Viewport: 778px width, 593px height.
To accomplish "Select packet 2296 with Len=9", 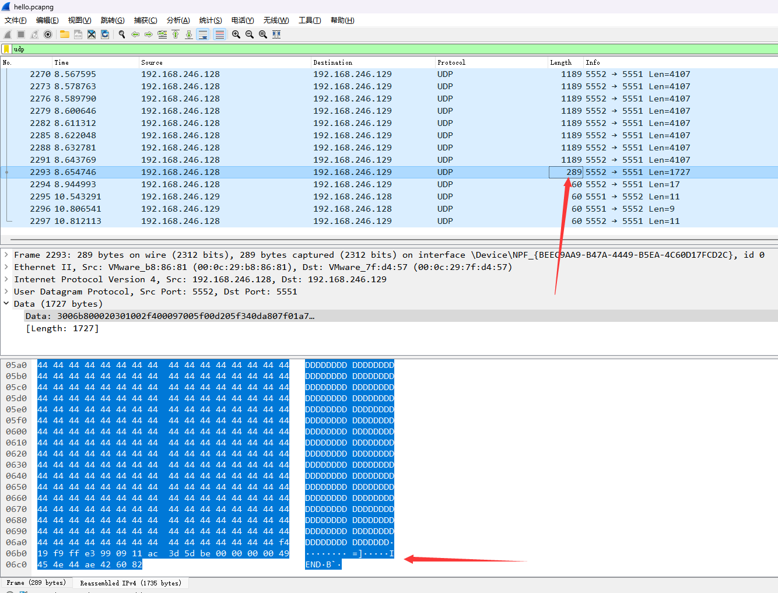I will click(389, 209).
